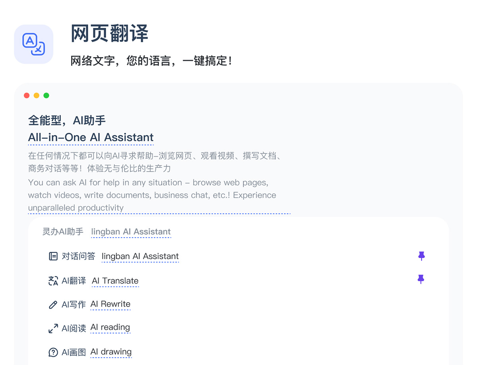477x365 pixels.
Task: Click the AI Rewrite link
Action: (110, 304)
